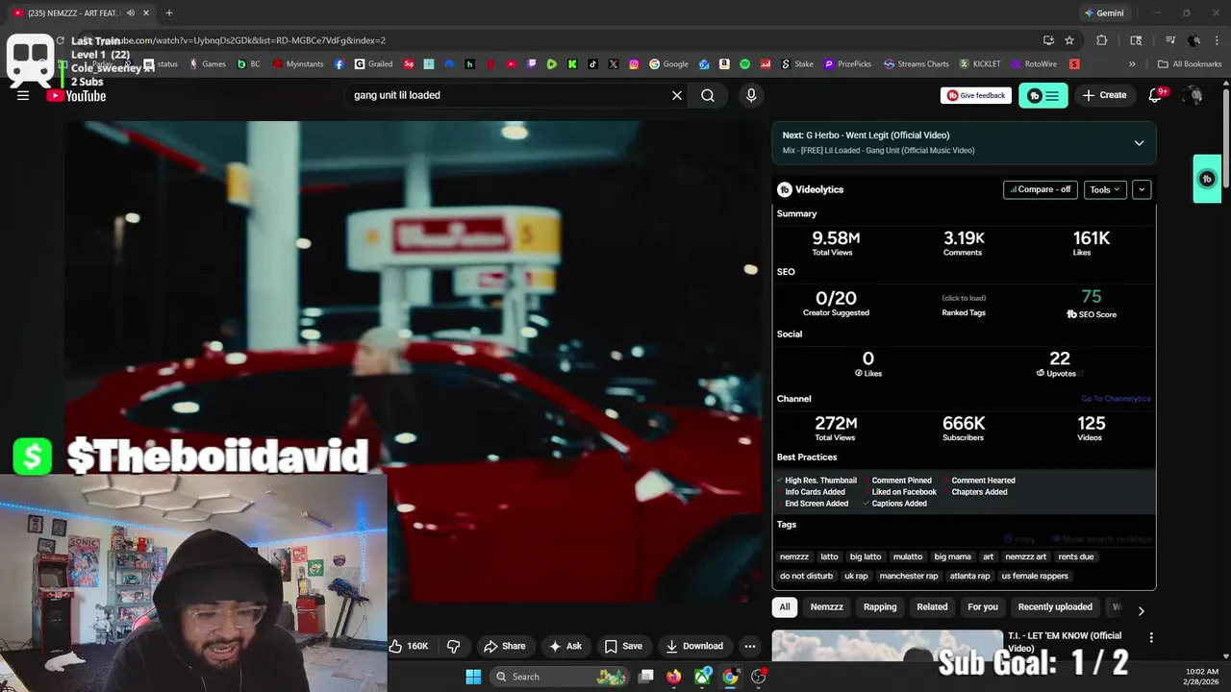Viewport: 1231px width, 692px height.
Task: Open the TubeBuddy menu button in the header
Action: coord(1043,95)
